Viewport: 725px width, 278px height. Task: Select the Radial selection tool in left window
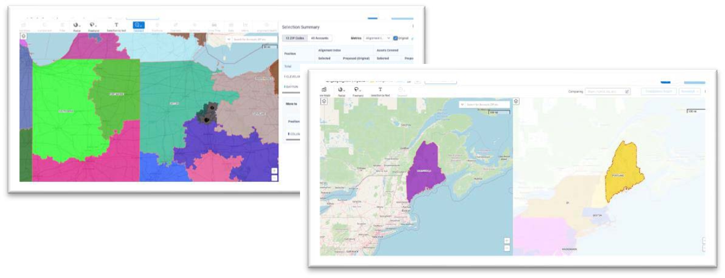click(x=77, y=26)
